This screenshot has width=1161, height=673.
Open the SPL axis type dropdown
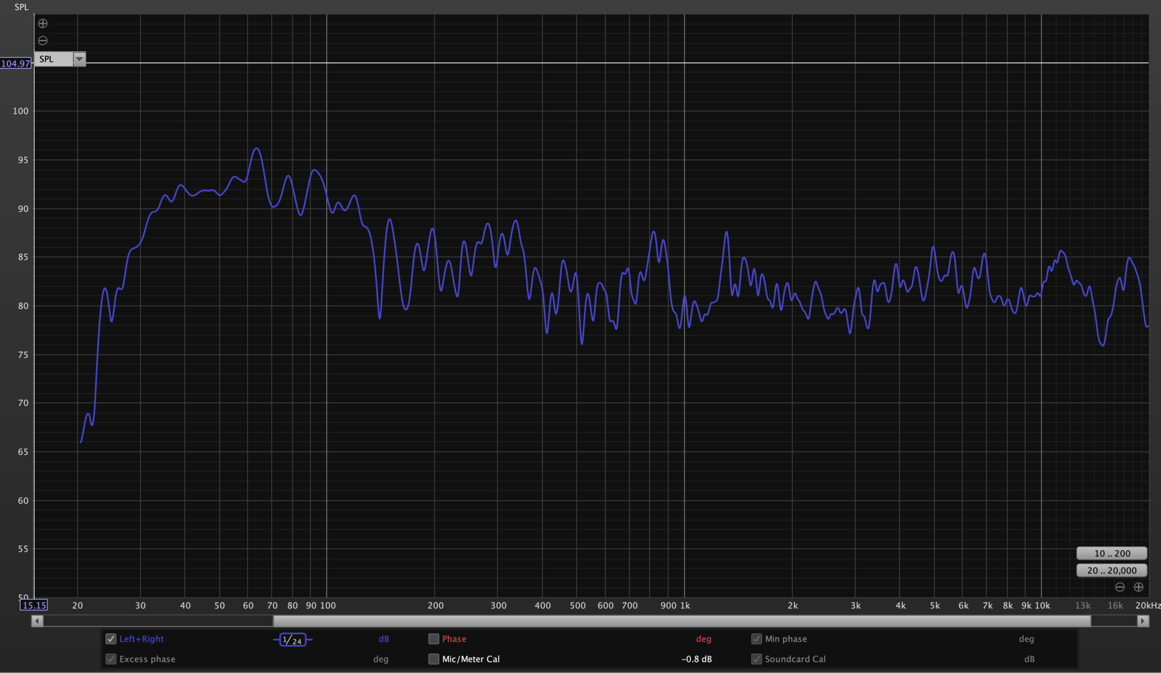(60, 59)
